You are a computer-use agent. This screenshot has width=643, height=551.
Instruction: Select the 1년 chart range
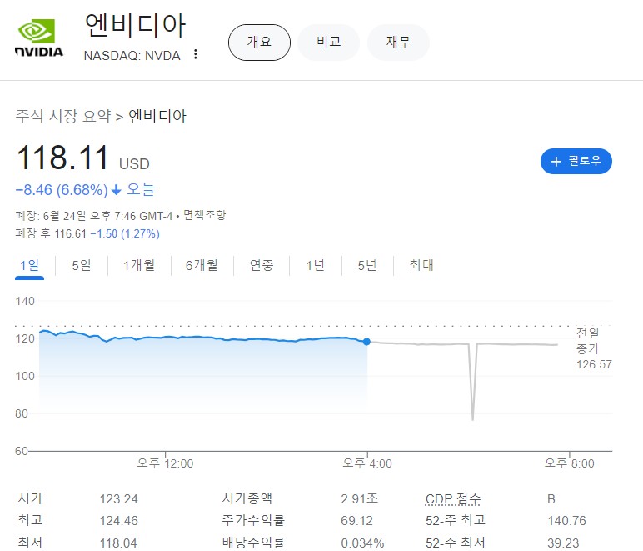[x=315, y=265]
